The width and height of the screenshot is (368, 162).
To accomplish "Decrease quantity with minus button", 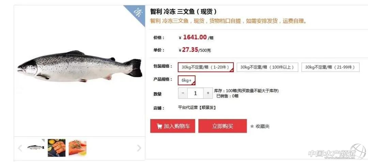I will [183, 93].
